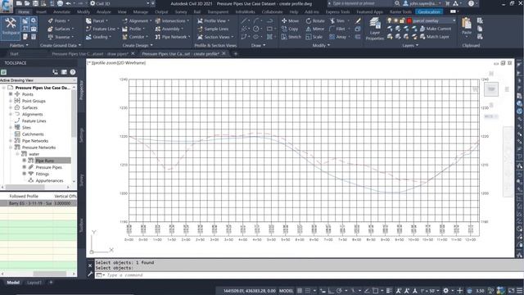This screenshot has height=295, width=524.
Task: Expand the Palettes panel dropdown
Action: (19, 45)
